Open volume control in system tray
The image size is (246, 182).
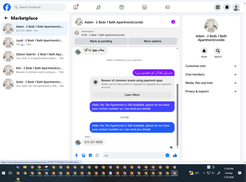pos(213,173)
